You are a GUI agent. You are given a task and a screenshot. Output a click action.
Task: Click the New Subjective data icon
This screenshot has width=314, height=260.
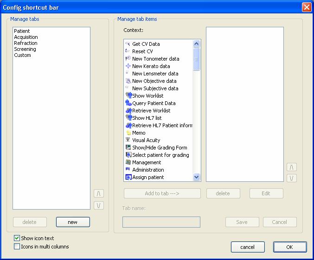[128, 88]
